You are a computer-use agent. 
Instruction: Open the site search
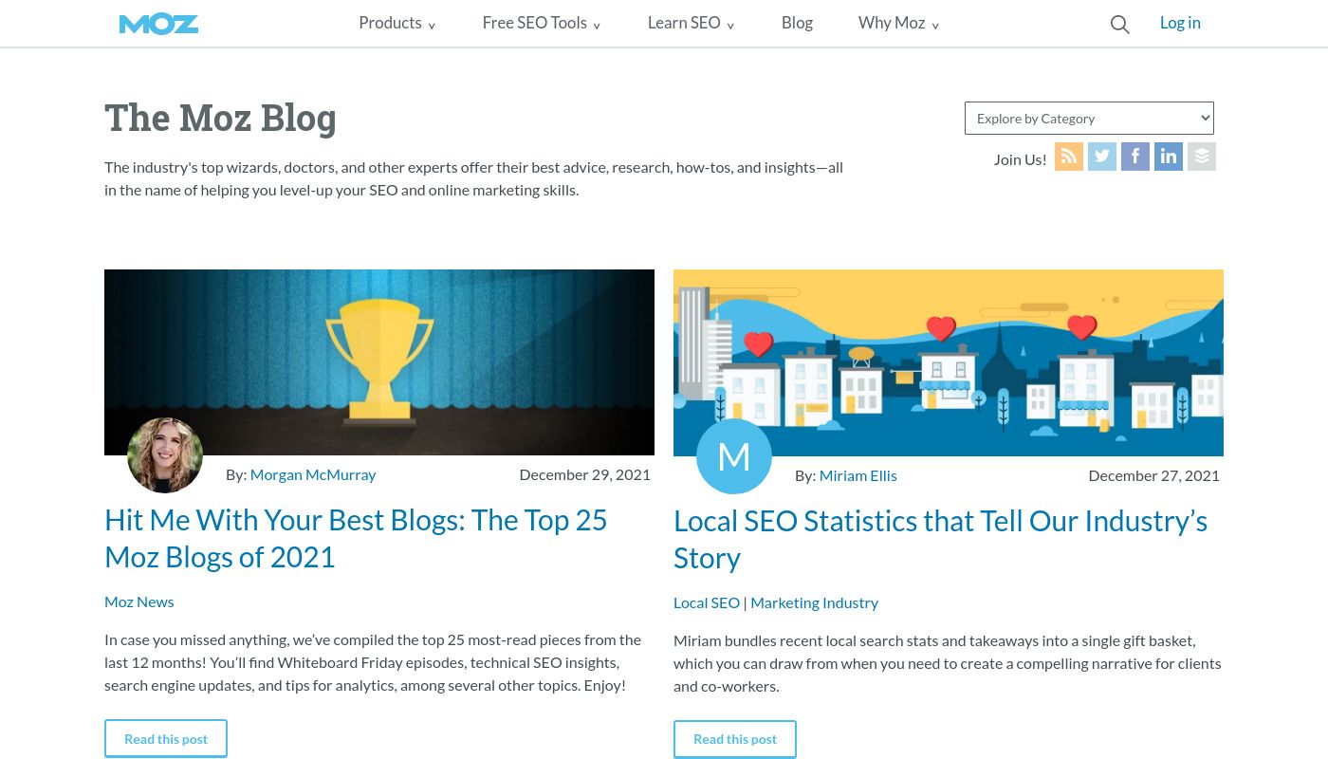tap(1119, 25)
